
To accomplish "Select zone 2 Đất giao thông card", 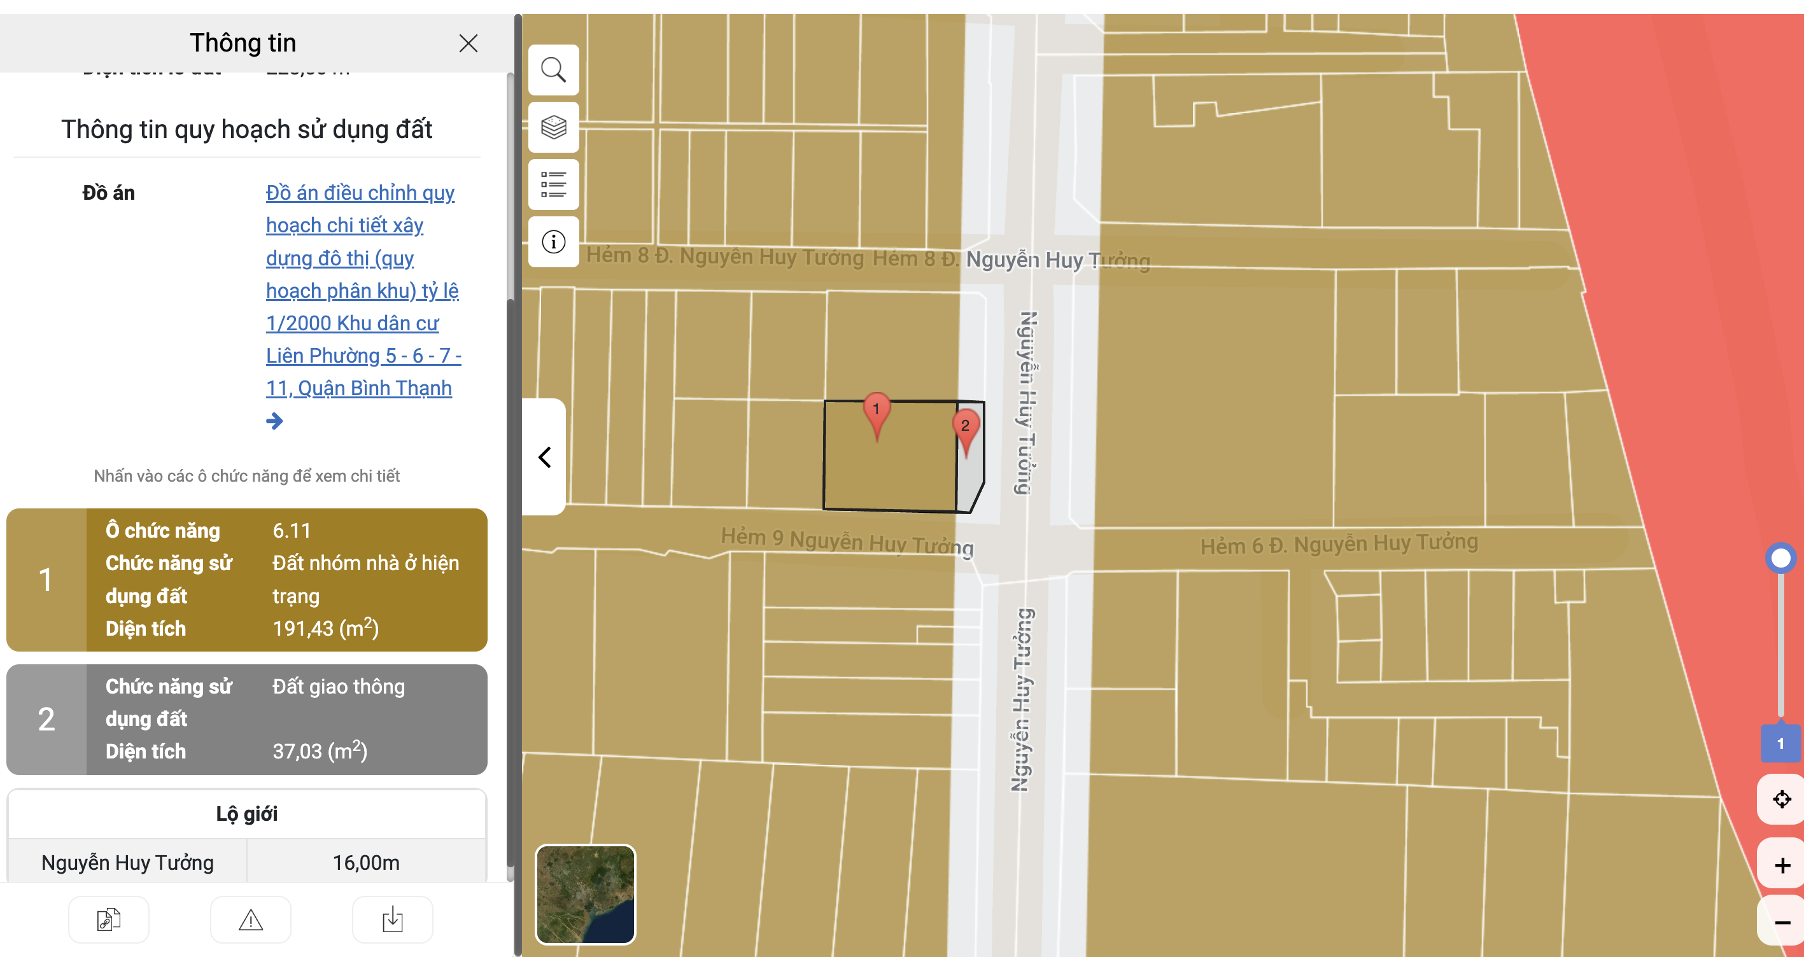I will point(246,719).
